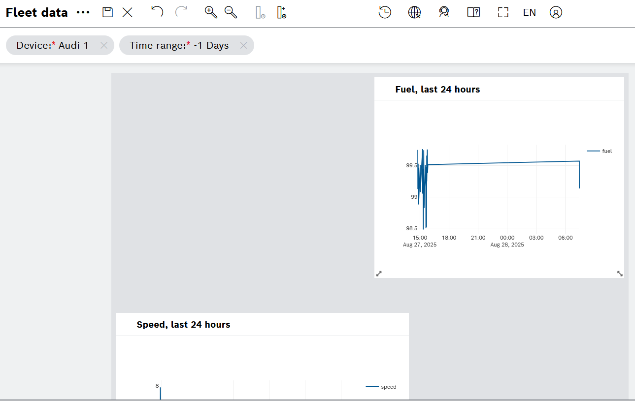Switch language via the EN selector
The height and width of the screenshot is (401, 635).
[530, 13]
